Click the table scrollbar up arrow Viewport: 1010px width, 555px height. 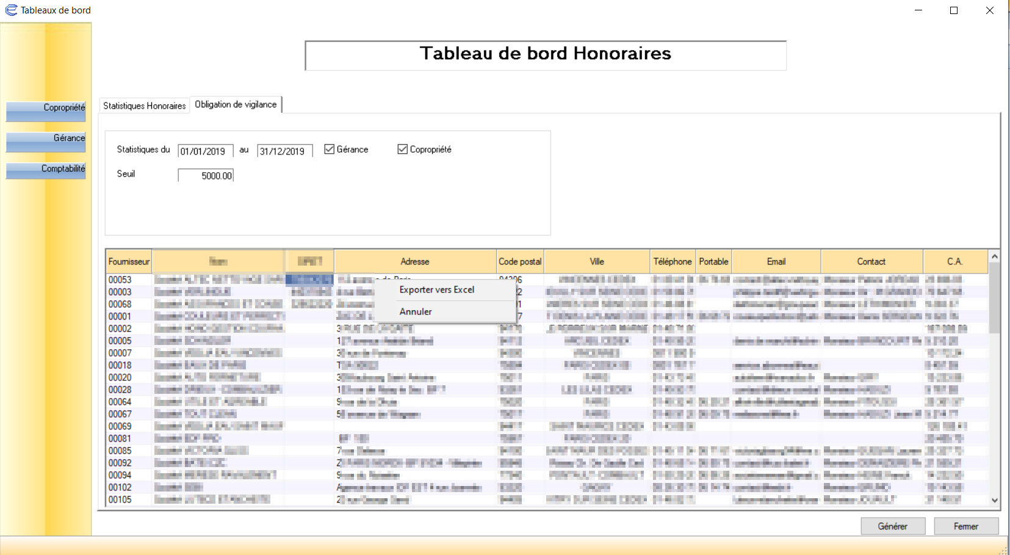(x=994, y=256)
